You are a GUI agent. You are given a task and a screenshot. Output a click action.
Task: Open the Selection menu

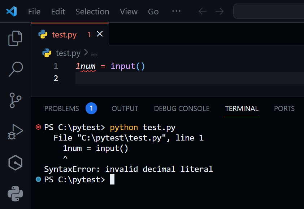click(x=92, y=12)
